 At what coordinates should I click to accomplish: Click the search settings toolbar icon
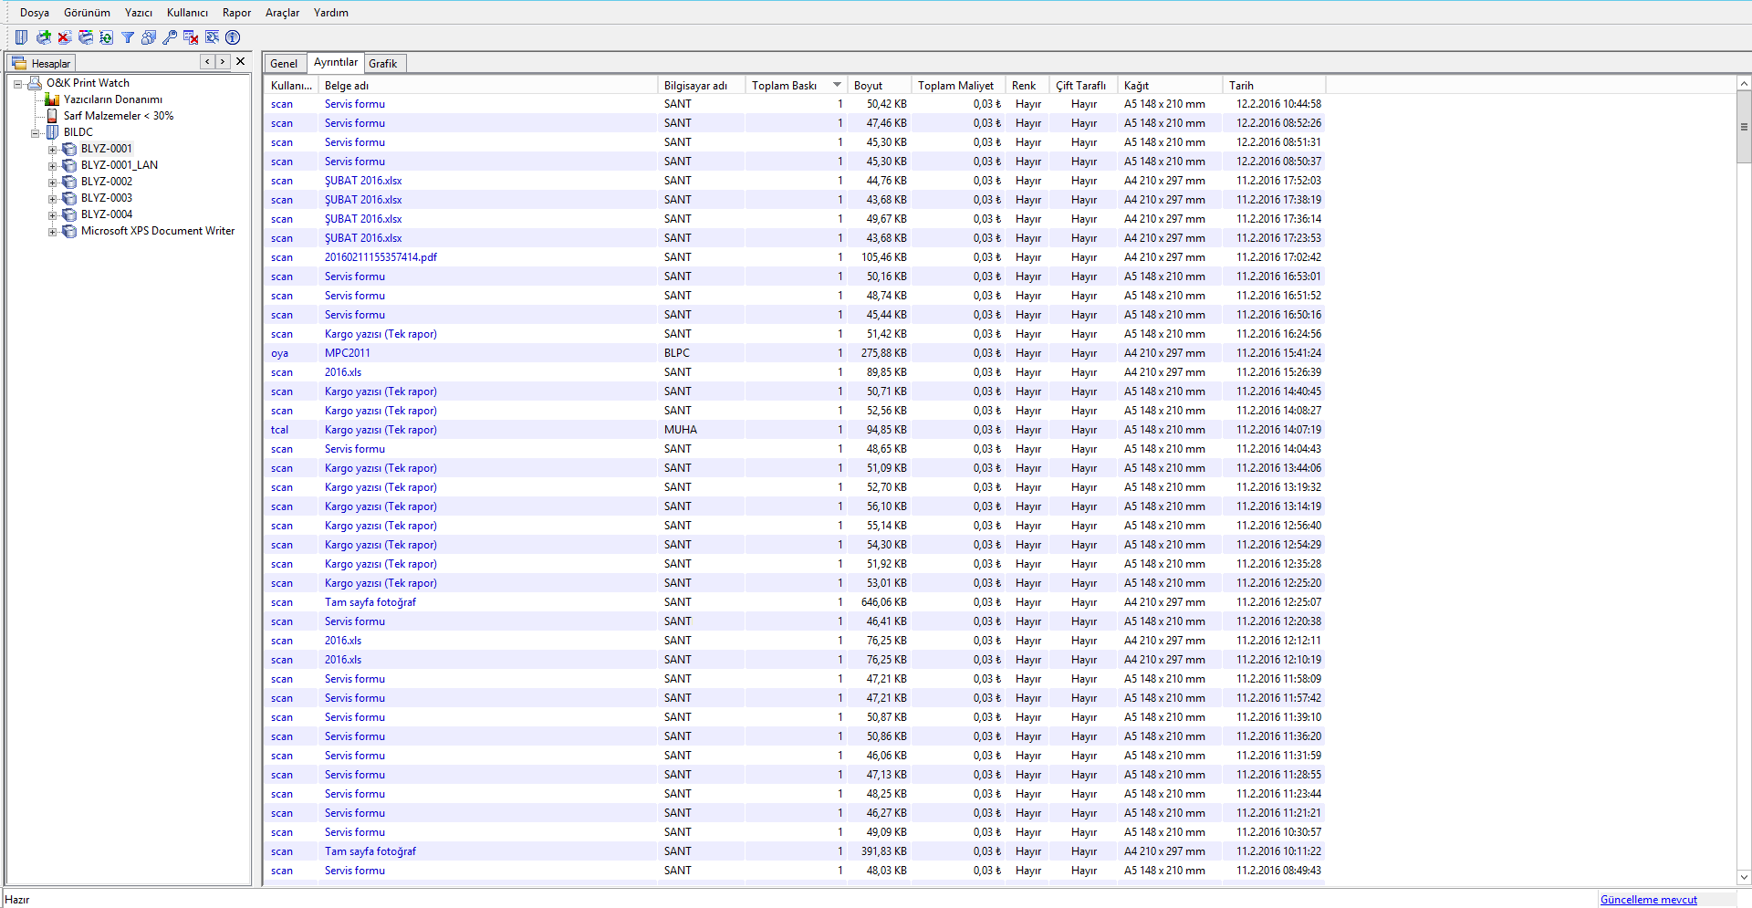[212, 37]
